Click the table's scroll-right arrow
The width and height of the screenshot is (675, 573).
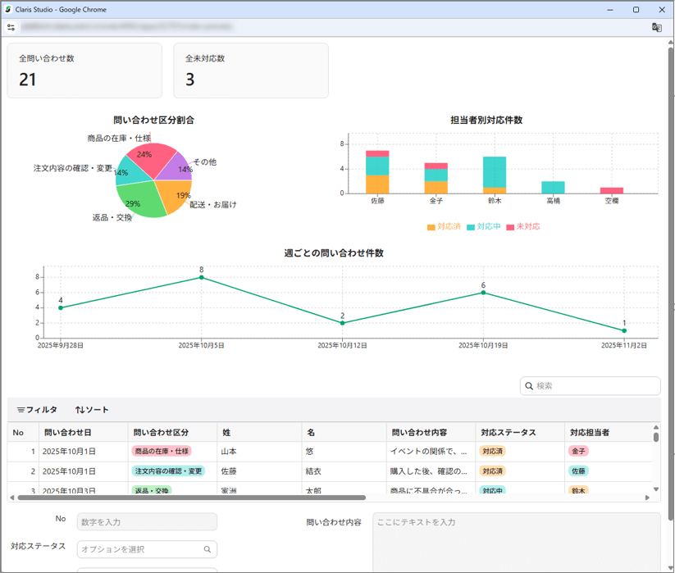647,498
